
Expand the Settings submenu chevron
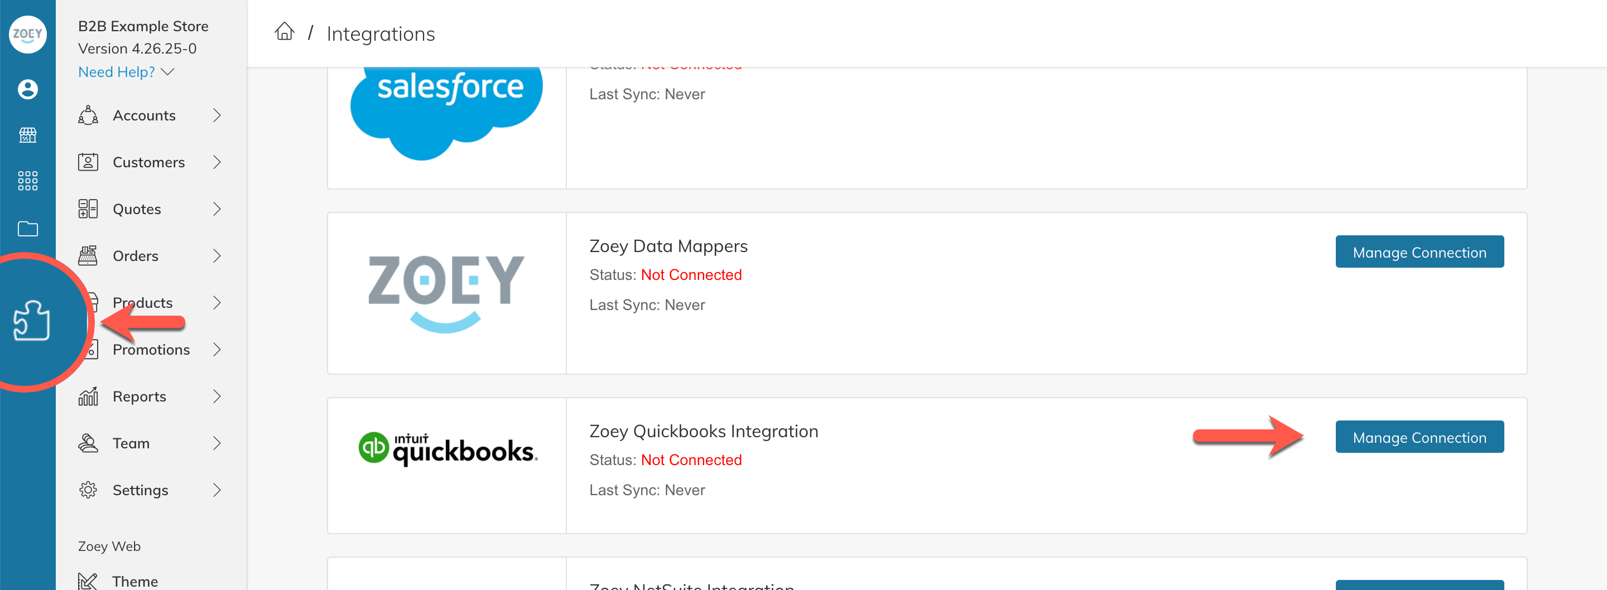point(217,490)
